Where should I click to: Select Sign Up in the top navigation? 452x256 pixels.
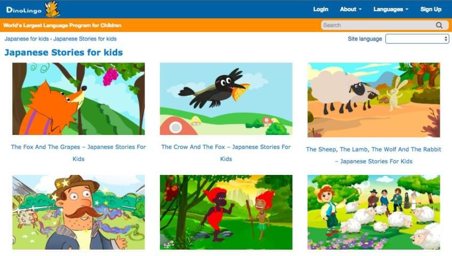431,9
